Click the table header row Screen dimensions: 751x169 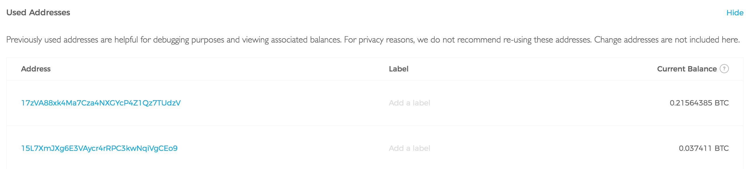tap(375, 69)
